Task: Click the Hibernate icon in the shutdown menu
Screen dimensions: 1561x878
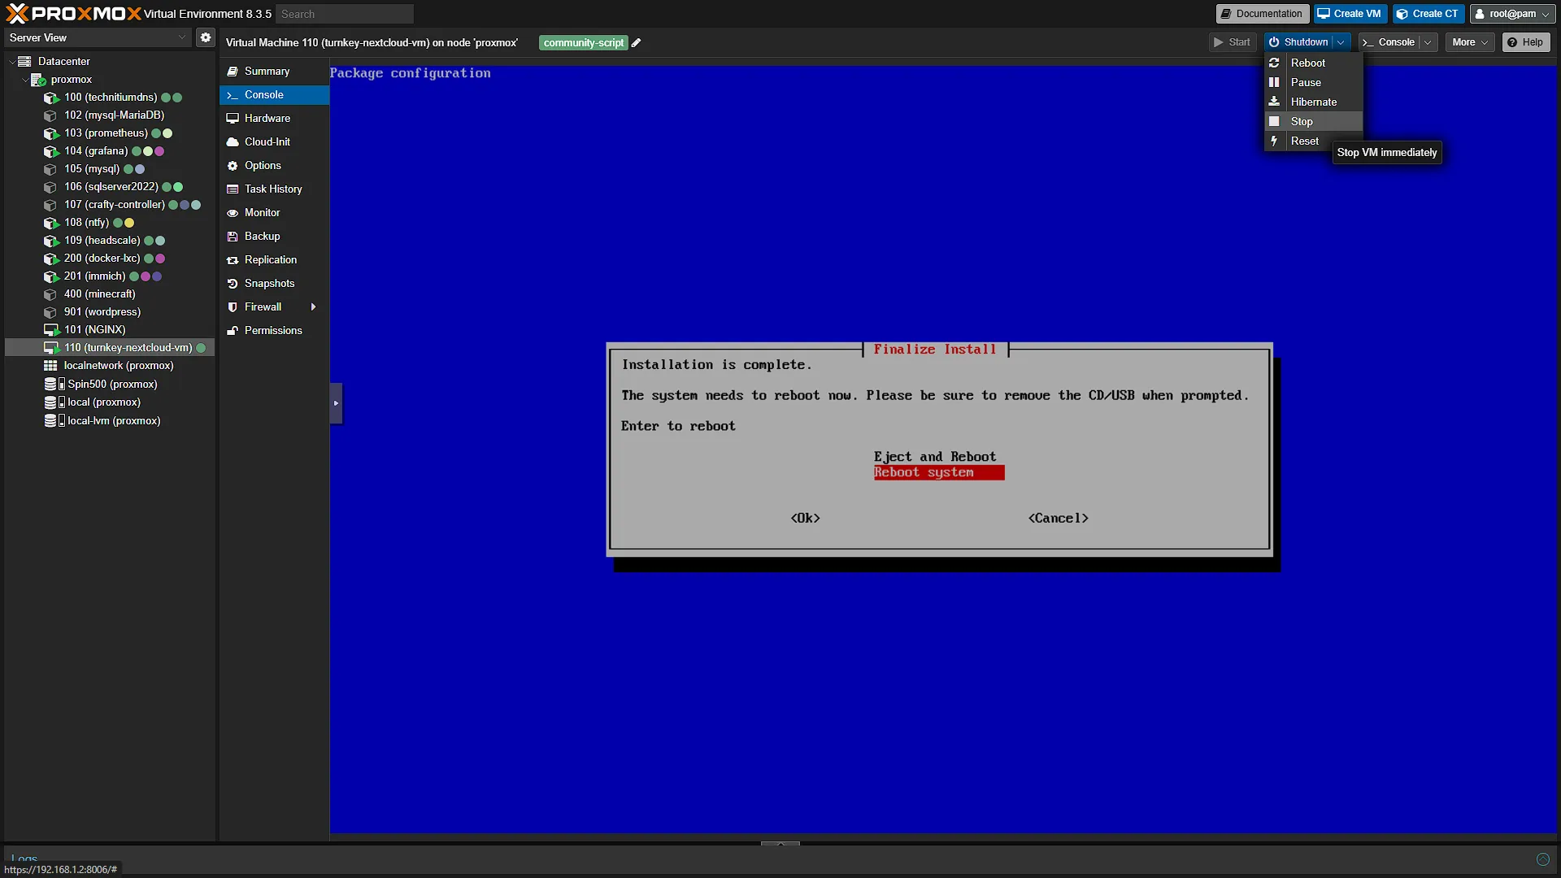Action: [x=1274, y=102]
